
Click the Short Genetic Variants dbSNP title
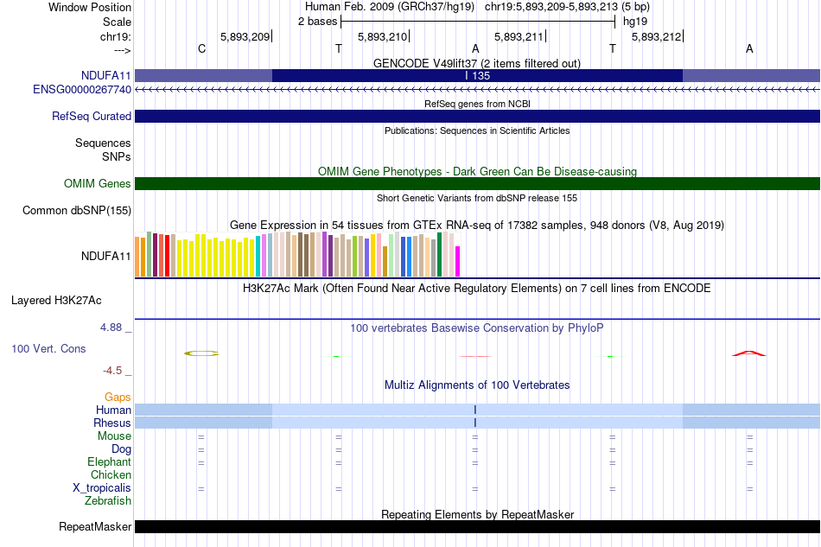coord(477,198)
